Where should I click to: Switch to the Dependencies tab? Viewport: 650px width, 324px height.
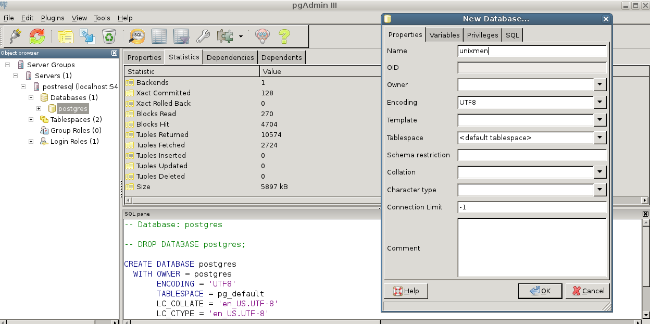click(x=230, y=57)
